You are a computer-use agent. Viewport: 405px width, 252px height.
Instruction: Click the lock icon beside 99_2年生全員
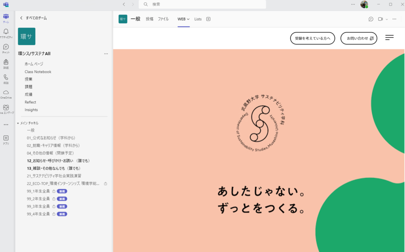click(54, 199)
